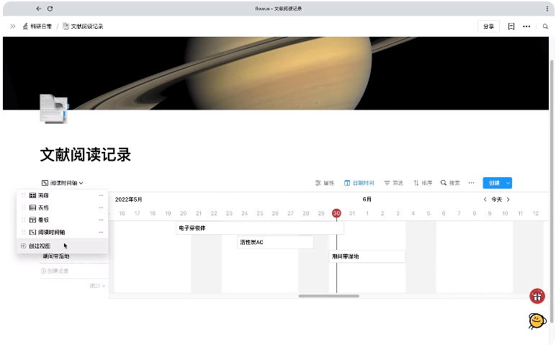
Task: Click 2022年5月 month label
Action: pos(128,200)
